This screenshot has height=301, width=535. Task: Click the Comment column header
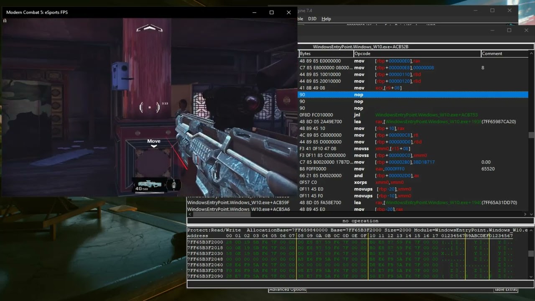click(504, 54)
